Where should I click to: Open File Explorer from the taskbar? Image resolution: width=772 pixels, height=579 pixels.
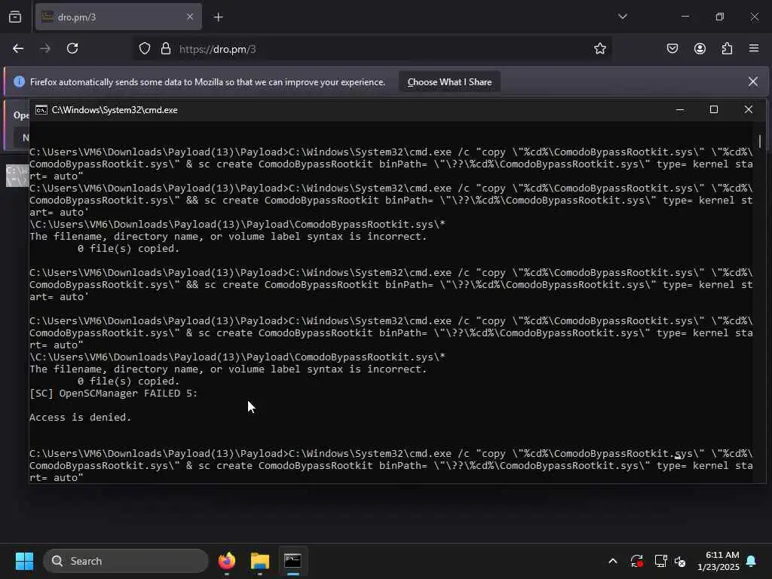(260, 561)
